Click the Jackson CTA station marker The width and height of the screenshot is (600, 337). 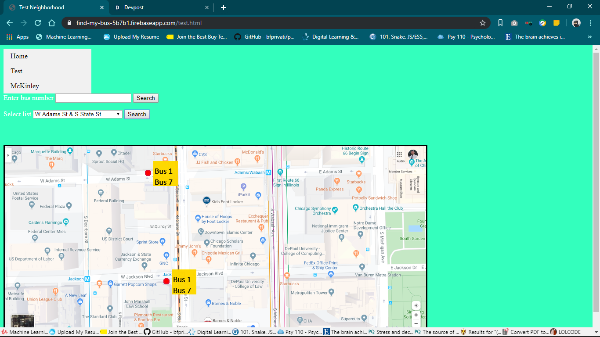(87, 279)
